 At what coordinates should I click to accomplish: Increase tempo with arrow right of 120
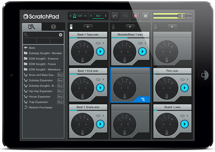[x=85, y=16]
